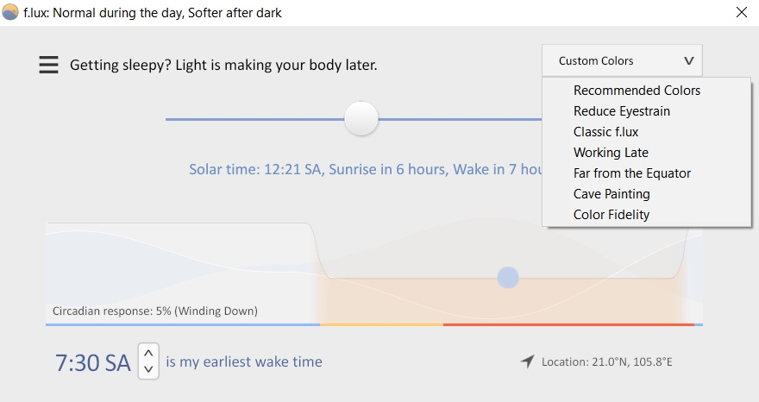Collapse the Custom Colors dropdown
The width and height of the screenshot is (759, 402).
(622, 60)
